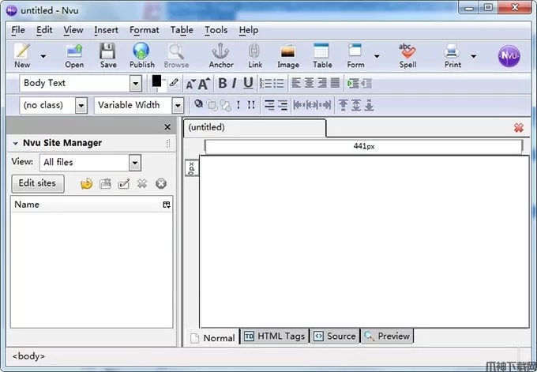537x372 pixels.
Task: Open the Insert menu
Action: coord(106,30)
